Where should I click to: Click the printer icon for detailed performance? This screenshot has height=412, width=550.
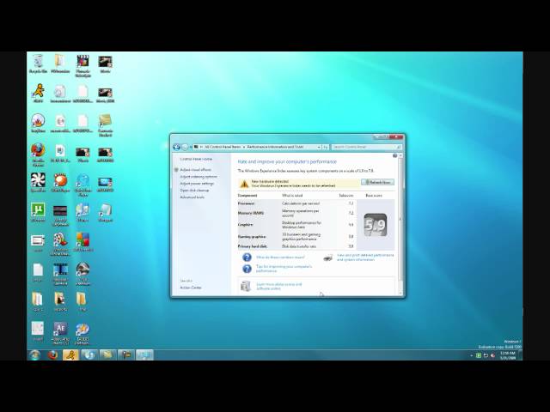coord(327,257)
